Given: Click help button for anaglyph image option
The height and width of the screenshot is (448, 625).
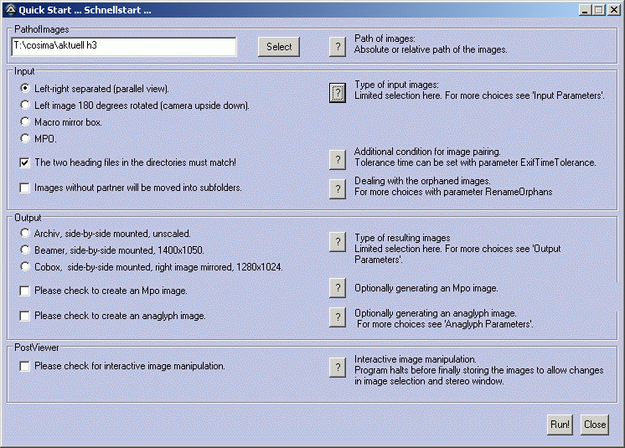Looking at the screenshot, I should point(337,316).
